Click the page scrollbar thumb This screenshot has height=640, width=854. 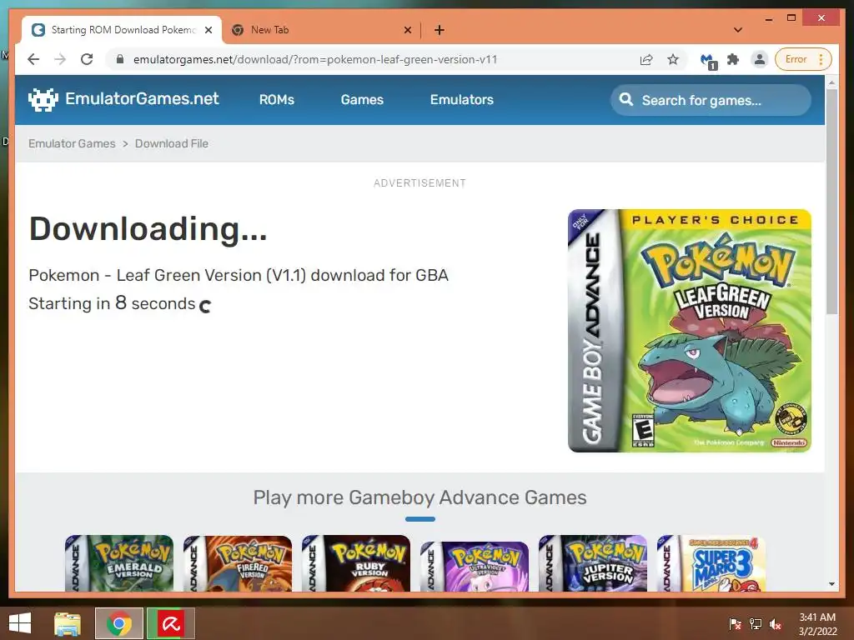click(x=831, y=202)
